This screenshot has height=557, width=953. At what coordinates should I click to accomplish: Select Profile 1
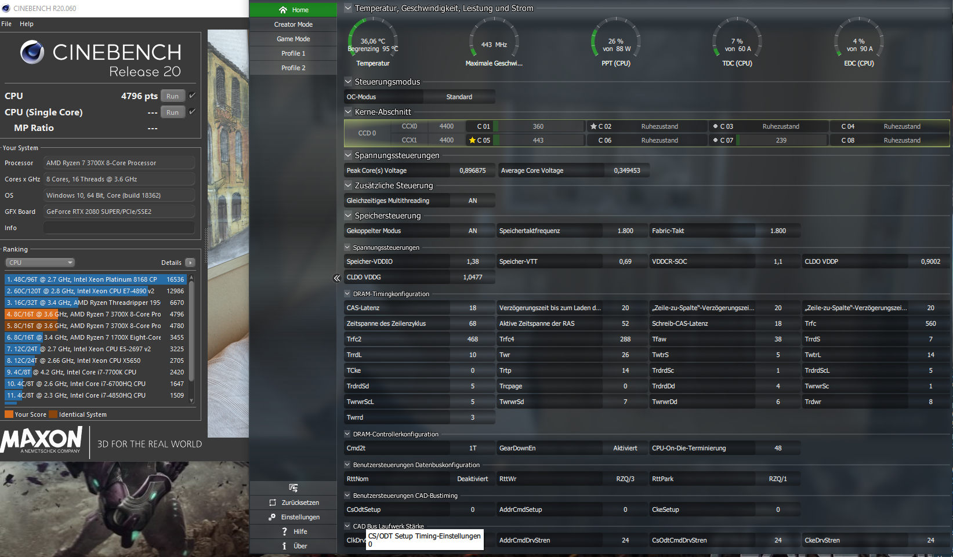point(293,53)
